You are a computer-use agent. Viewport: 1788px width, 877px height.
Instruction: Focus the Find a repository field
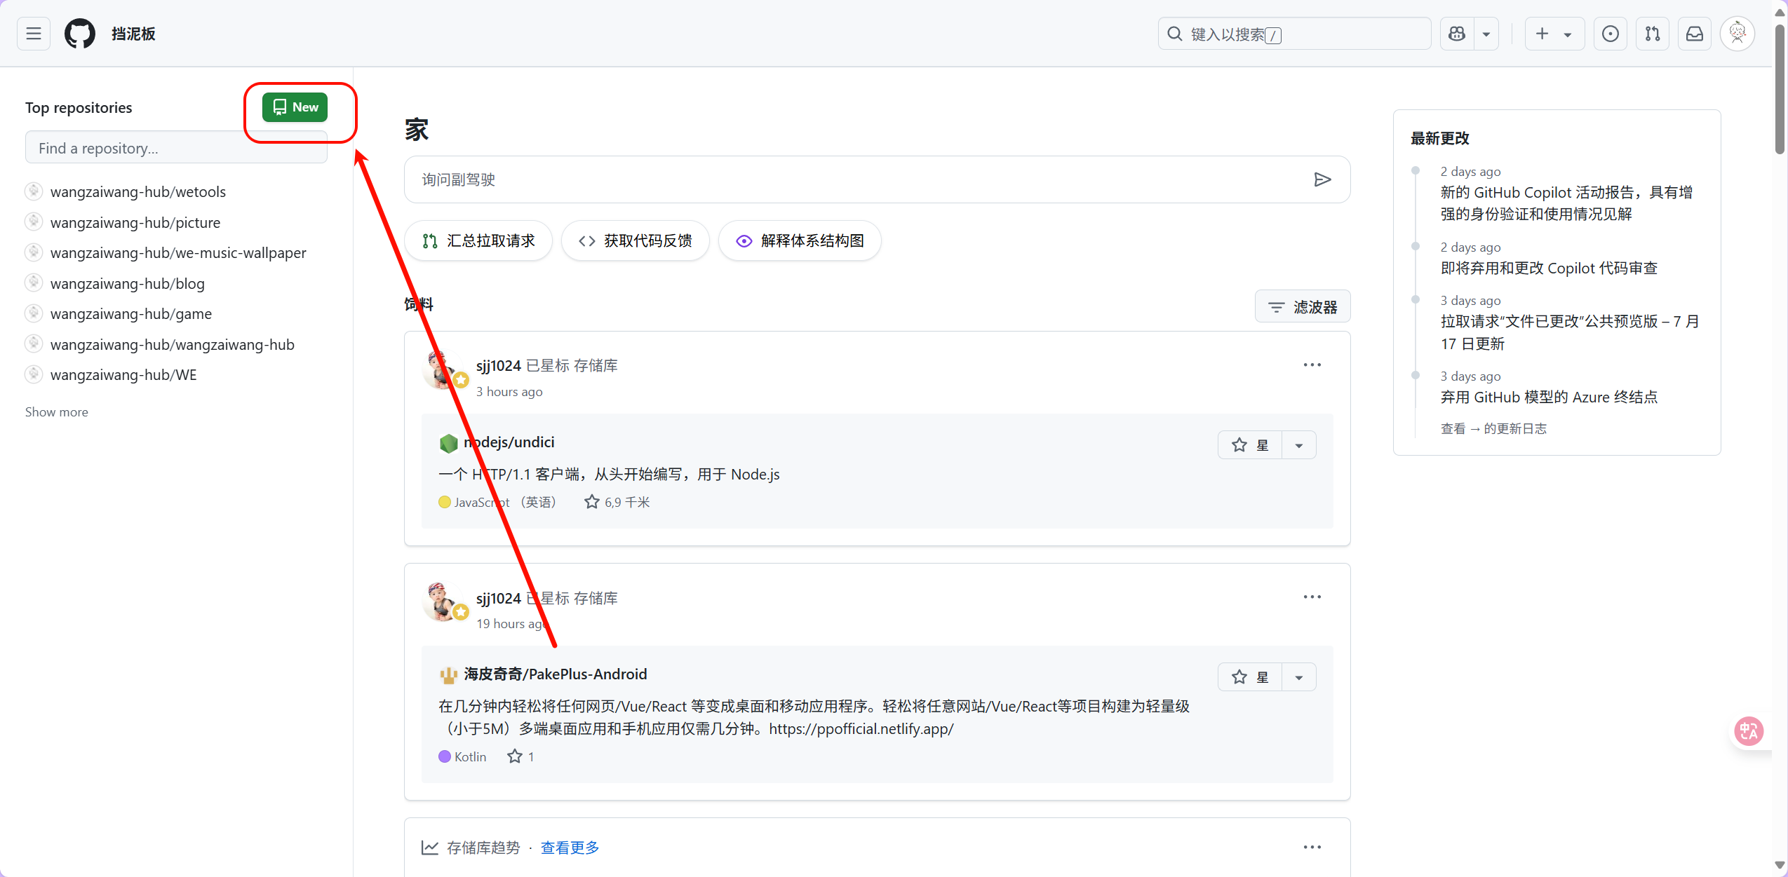tap(176, 148)
